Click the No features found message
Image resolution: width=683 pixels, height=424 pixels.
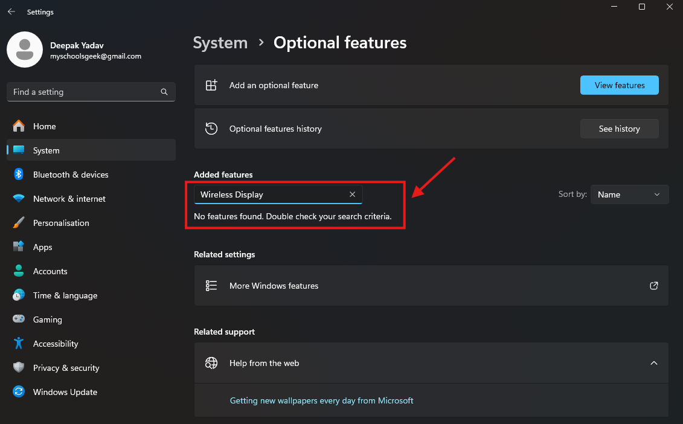coord(293,216)
